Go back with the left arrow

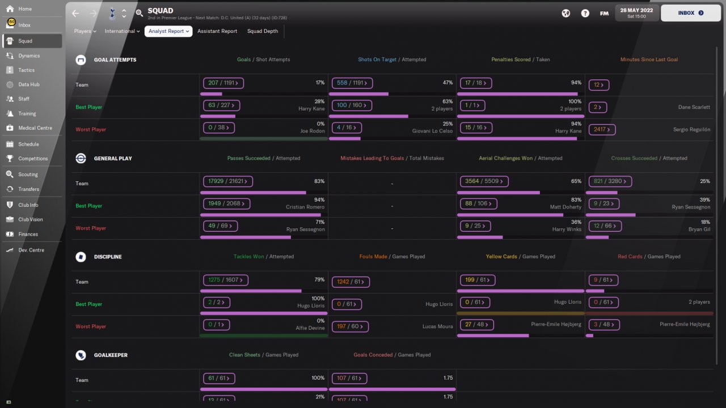pos(75,13)
